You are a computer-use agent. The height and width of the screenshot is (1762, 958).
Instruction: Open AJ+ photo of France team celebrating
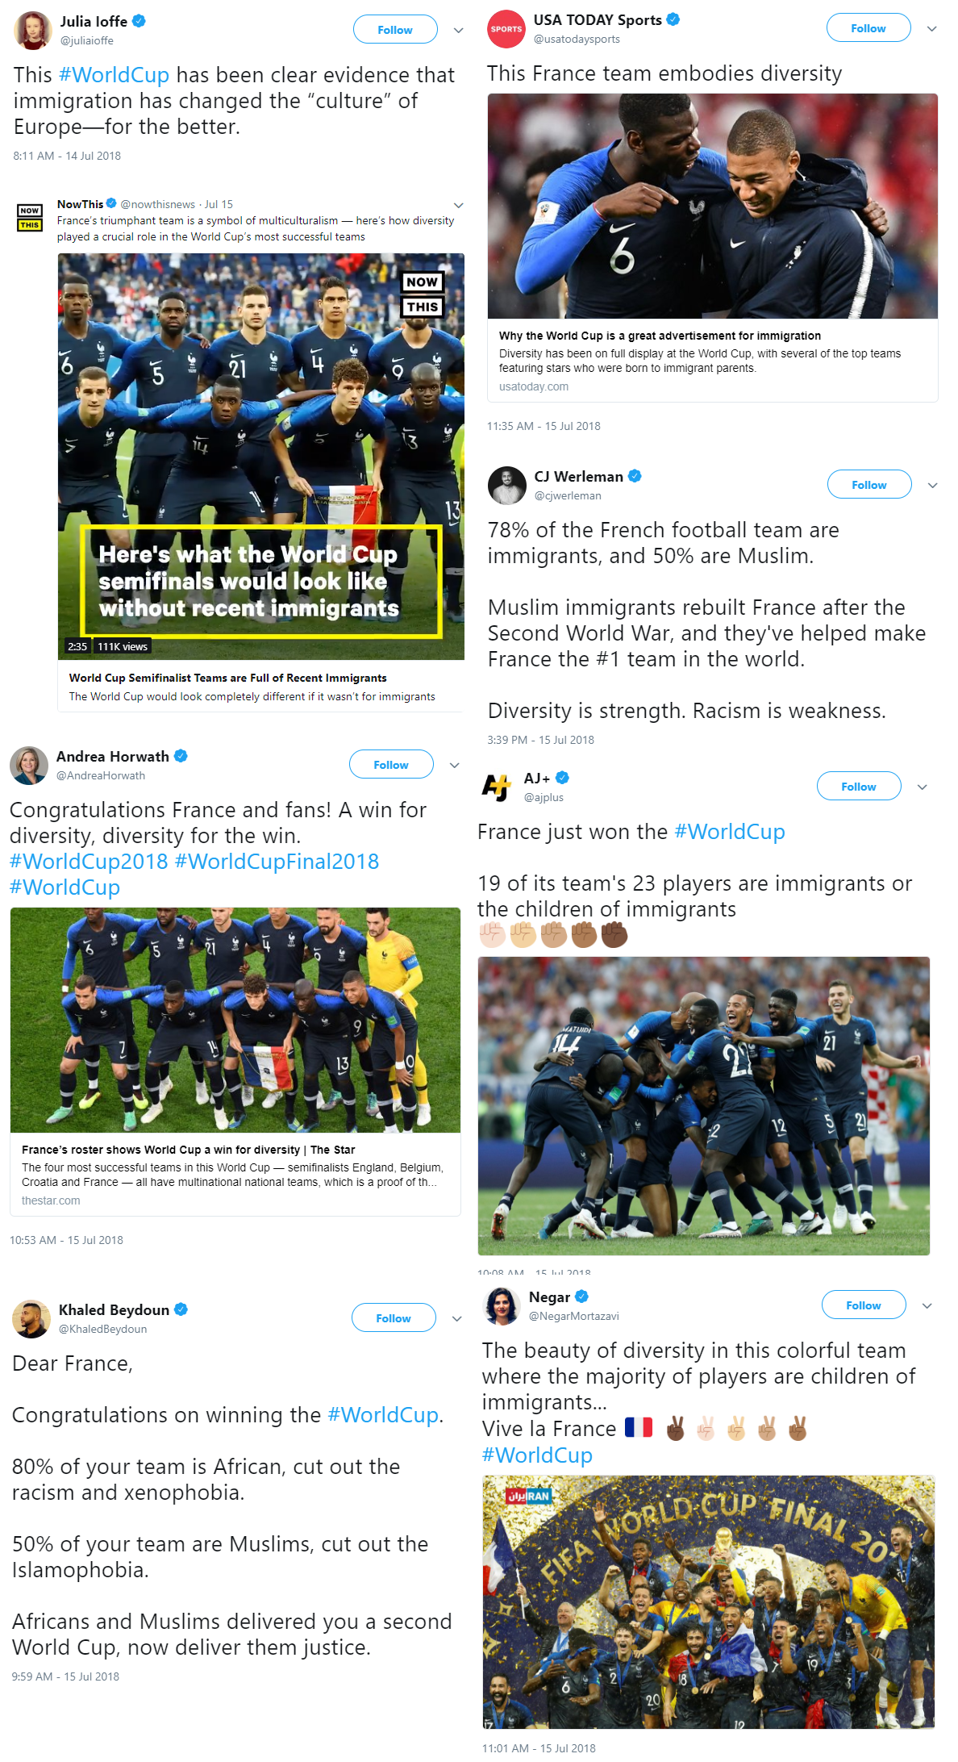pyautogui.click(x=704, y=1106)
